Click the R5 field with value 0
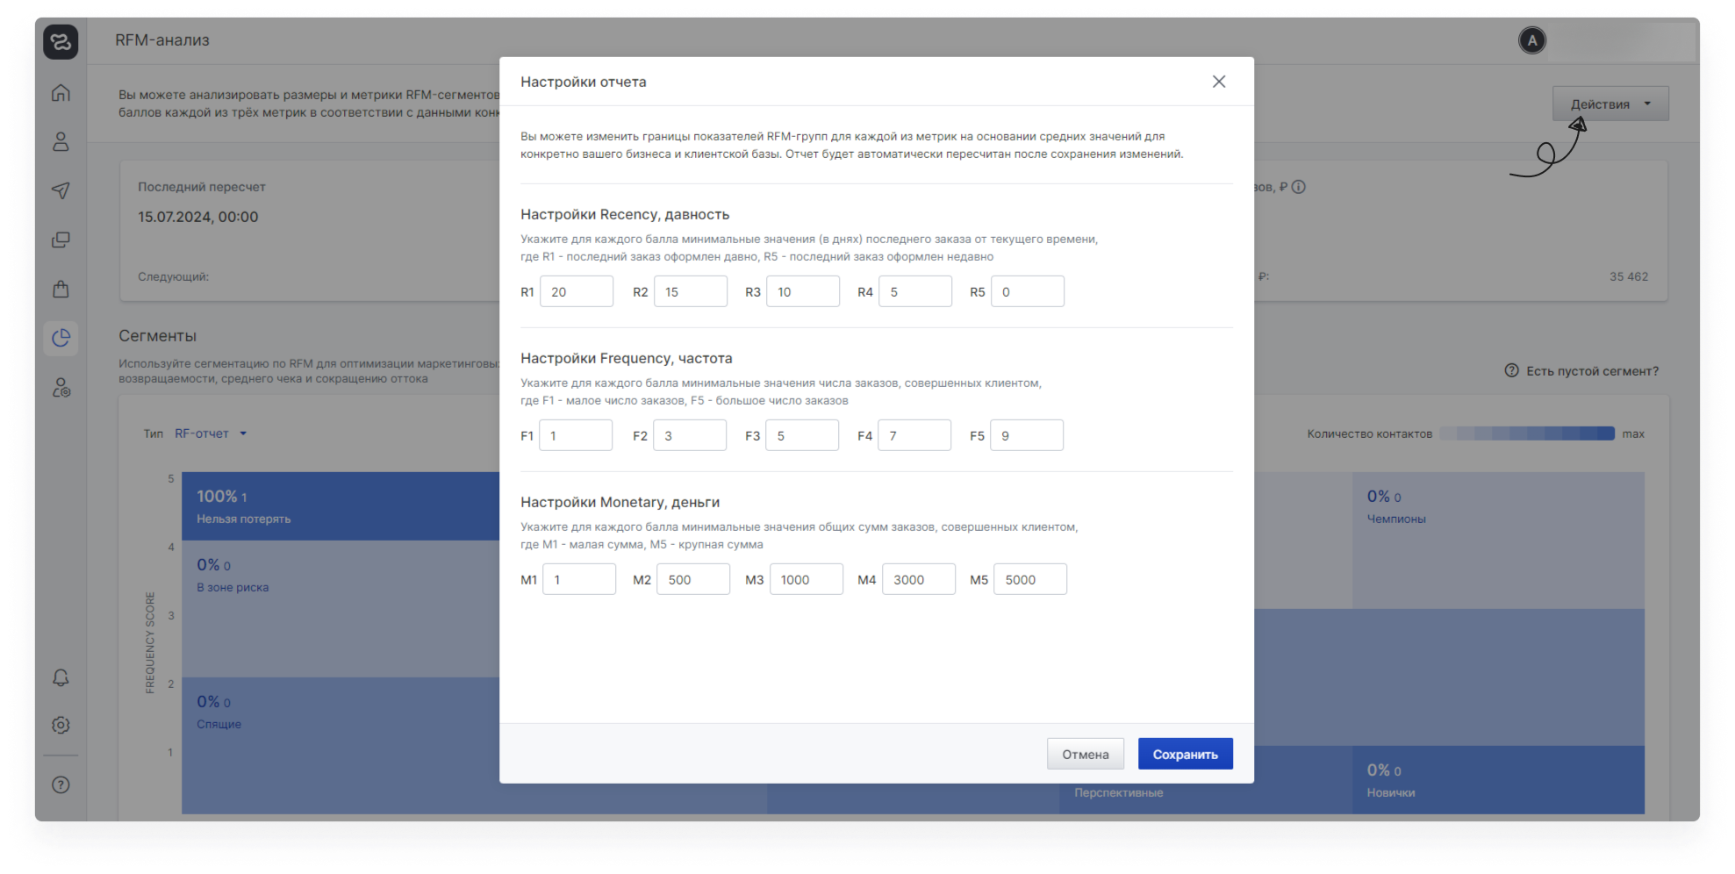1735x874 pixels. 1028,291
